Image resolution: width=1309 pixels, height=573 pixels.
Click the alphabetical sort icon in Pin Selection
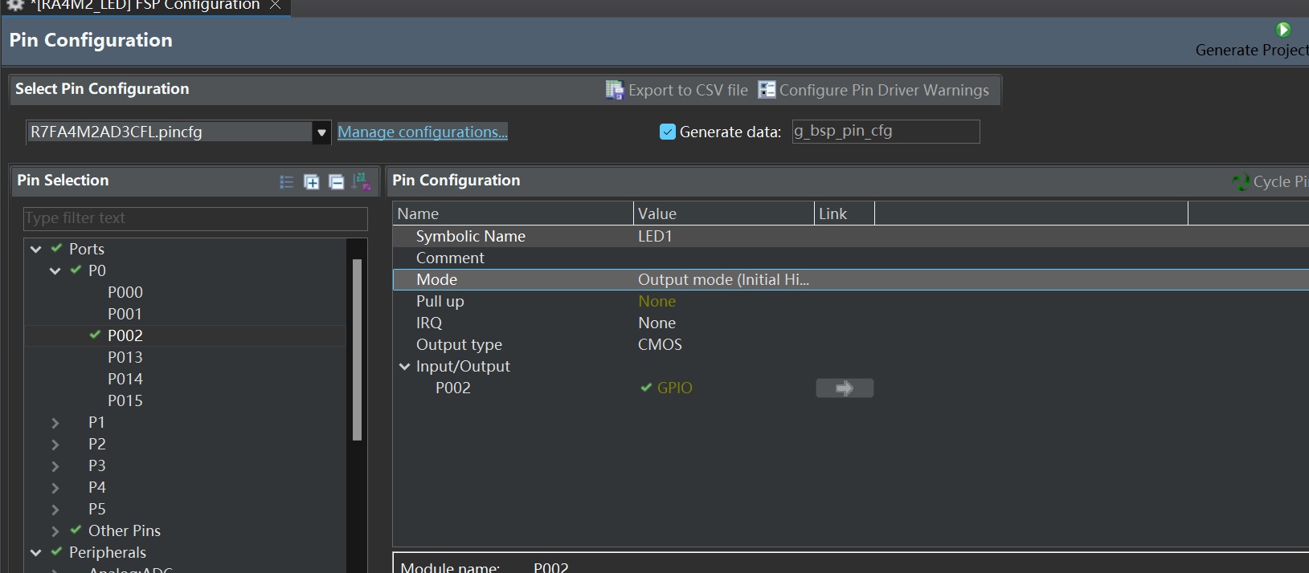pyautogui.click(x=362, y=182)
